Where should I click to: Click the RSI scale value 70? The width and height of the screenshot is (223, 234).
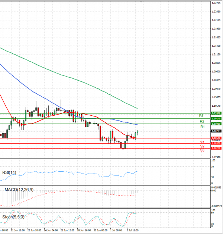pos(213,167)
